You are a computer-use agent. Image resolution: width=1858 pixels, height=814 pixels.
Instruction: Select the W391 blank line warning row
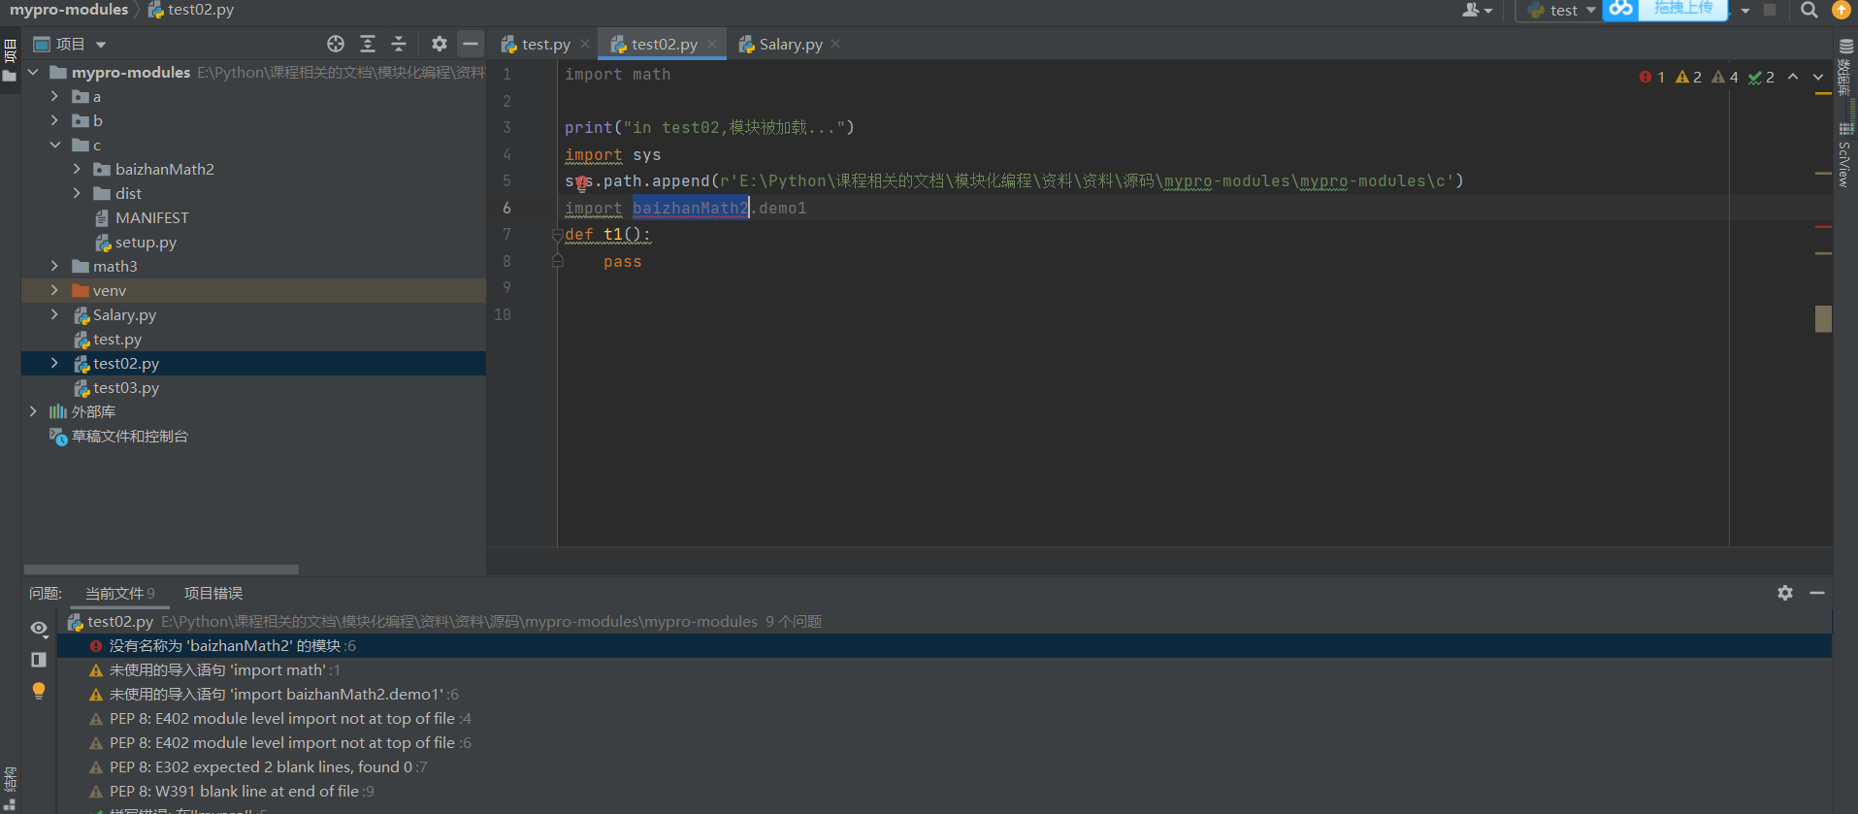pos(944,792)
